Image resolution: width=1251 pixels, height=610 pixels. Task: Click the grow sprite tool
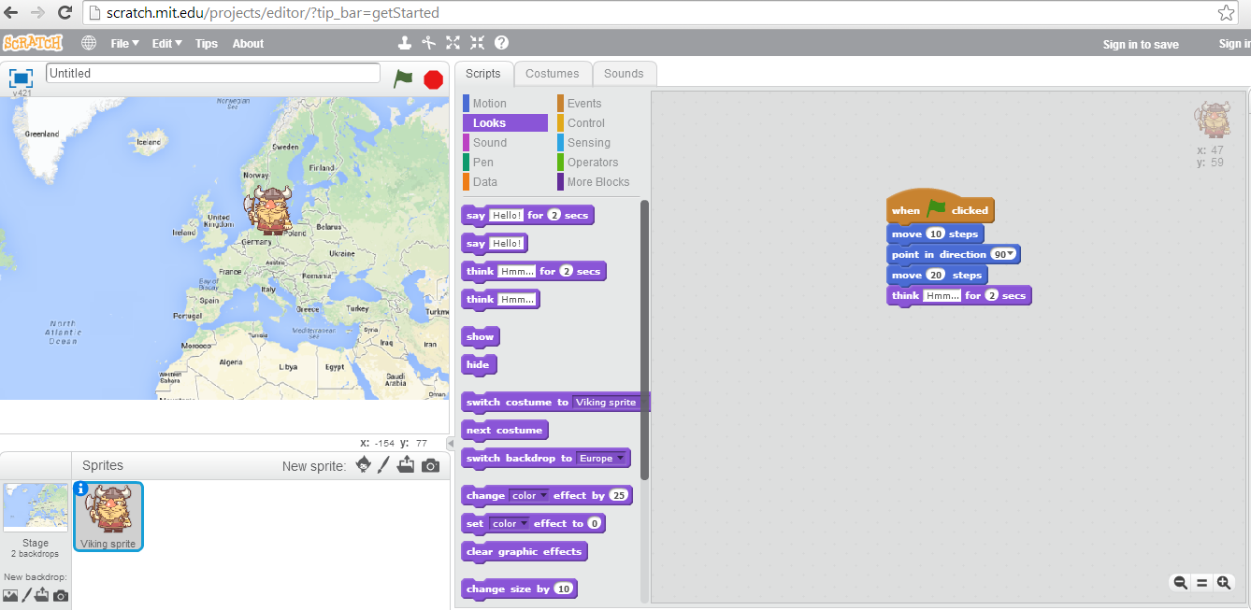tap(453, 42)
